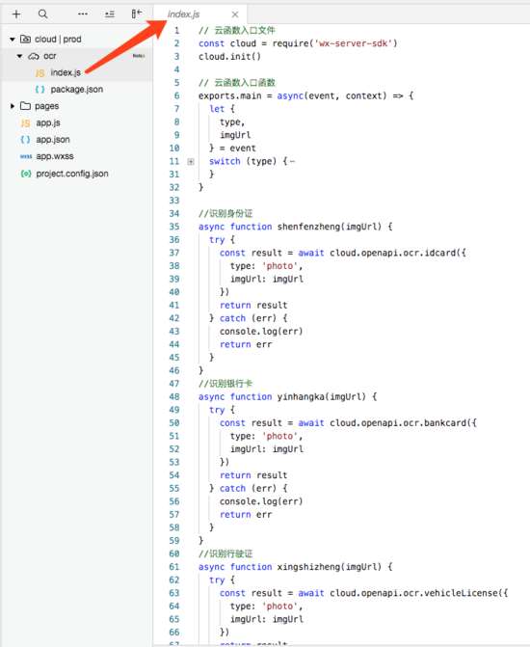Click line number 35 in the gutter
Viewport: 530px width, 647px height.
(174, 227)
